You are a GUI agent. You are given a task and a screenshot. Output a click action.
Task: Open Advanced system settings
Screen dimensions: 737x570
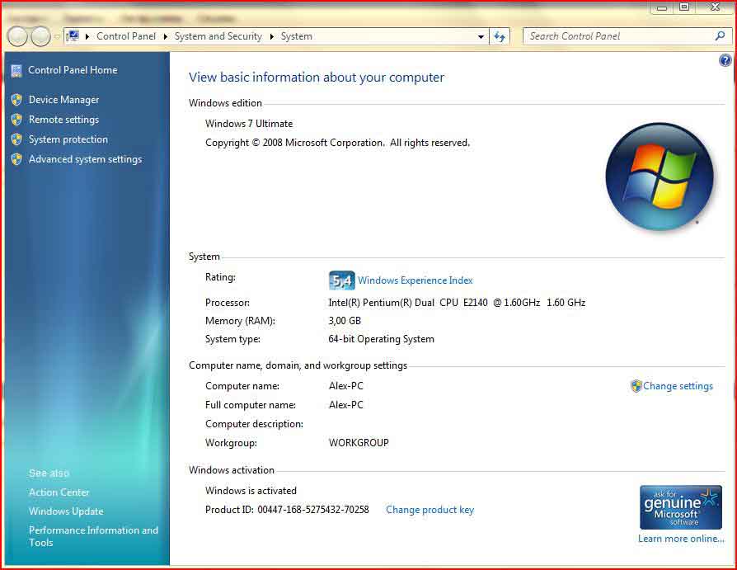tap(85, 159)
